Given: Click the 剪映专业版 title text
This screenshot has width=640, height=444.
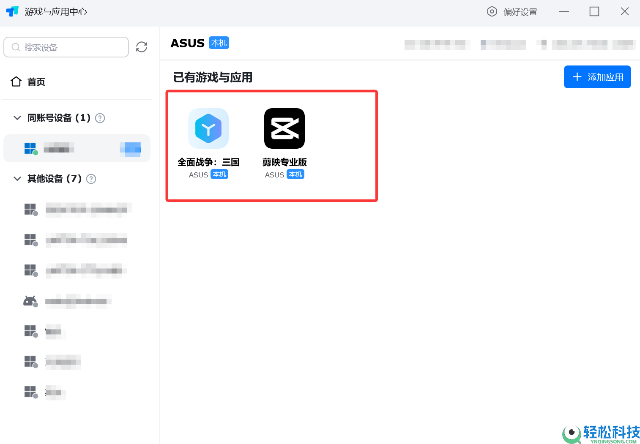Looking at the screenshot, I should click(x=284, y=162).
